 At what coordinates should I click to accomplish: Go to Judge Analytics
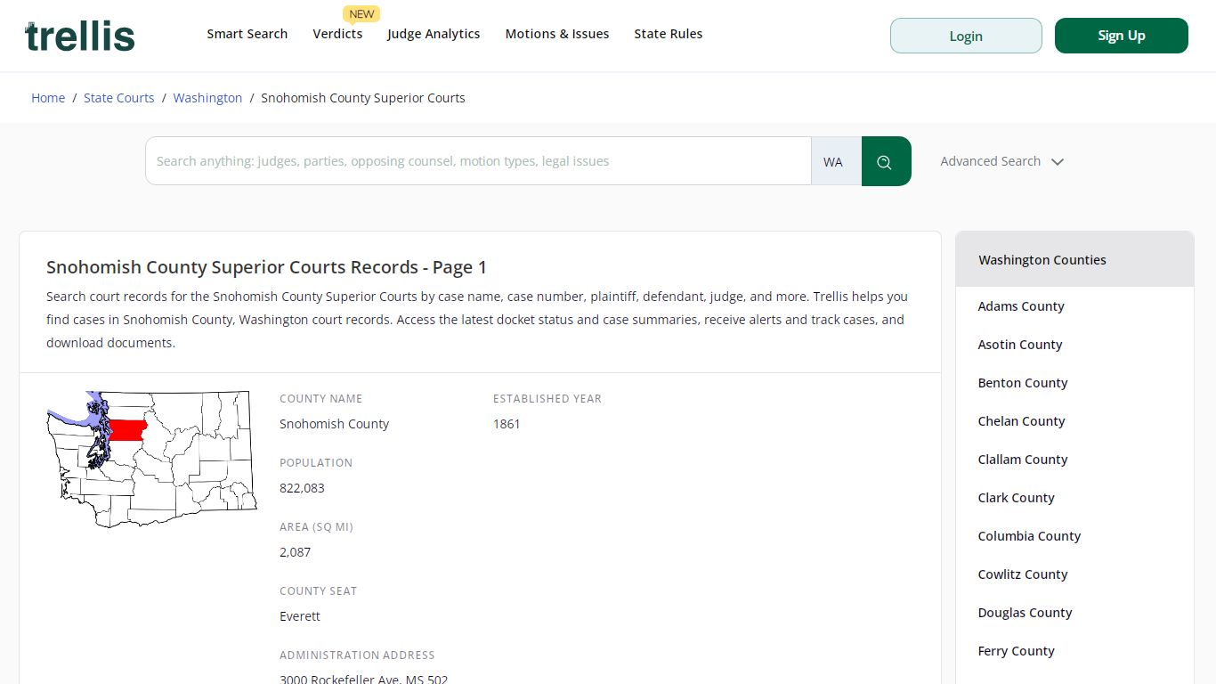click(434, 34)
